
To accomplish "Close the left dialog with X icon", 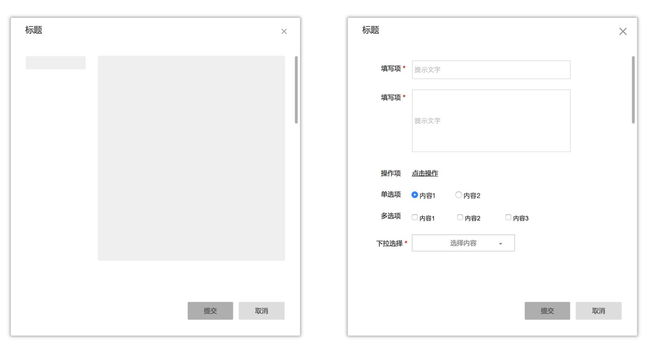I will tap(284, 32).
